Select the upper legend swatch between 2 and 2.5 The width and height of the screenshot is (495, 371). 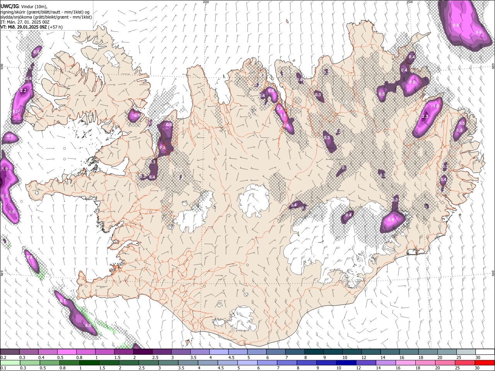143,352
